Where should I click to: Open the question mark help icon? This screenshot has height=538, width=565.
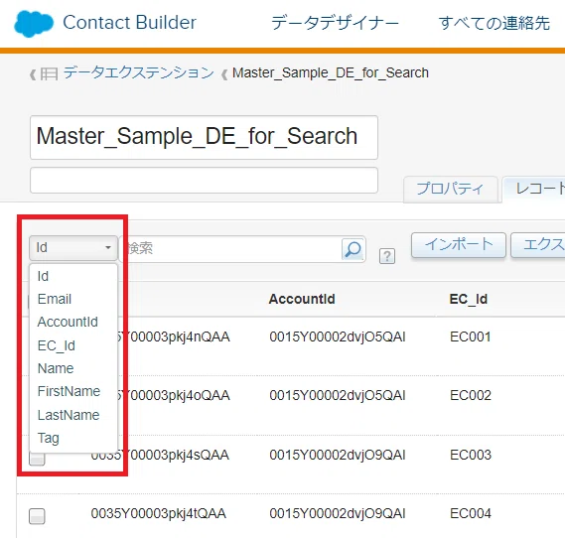click(387, 256)
